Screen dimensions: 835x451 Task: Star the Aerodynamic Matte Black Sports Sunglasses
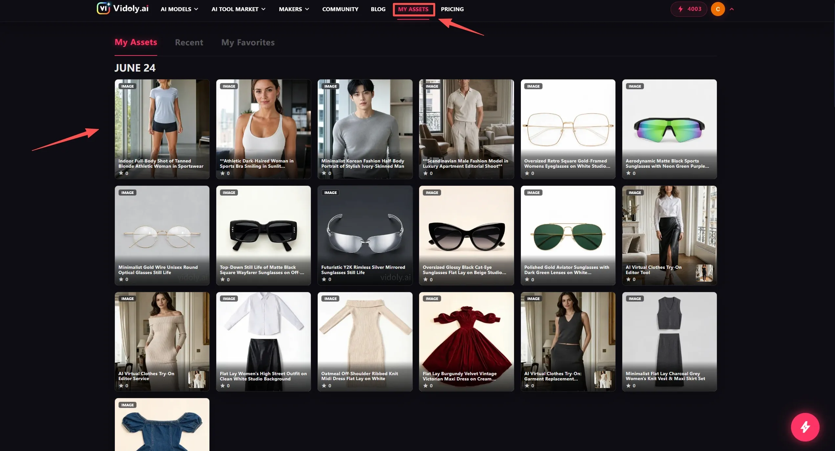pyautogui.click(x=628, y=173)
